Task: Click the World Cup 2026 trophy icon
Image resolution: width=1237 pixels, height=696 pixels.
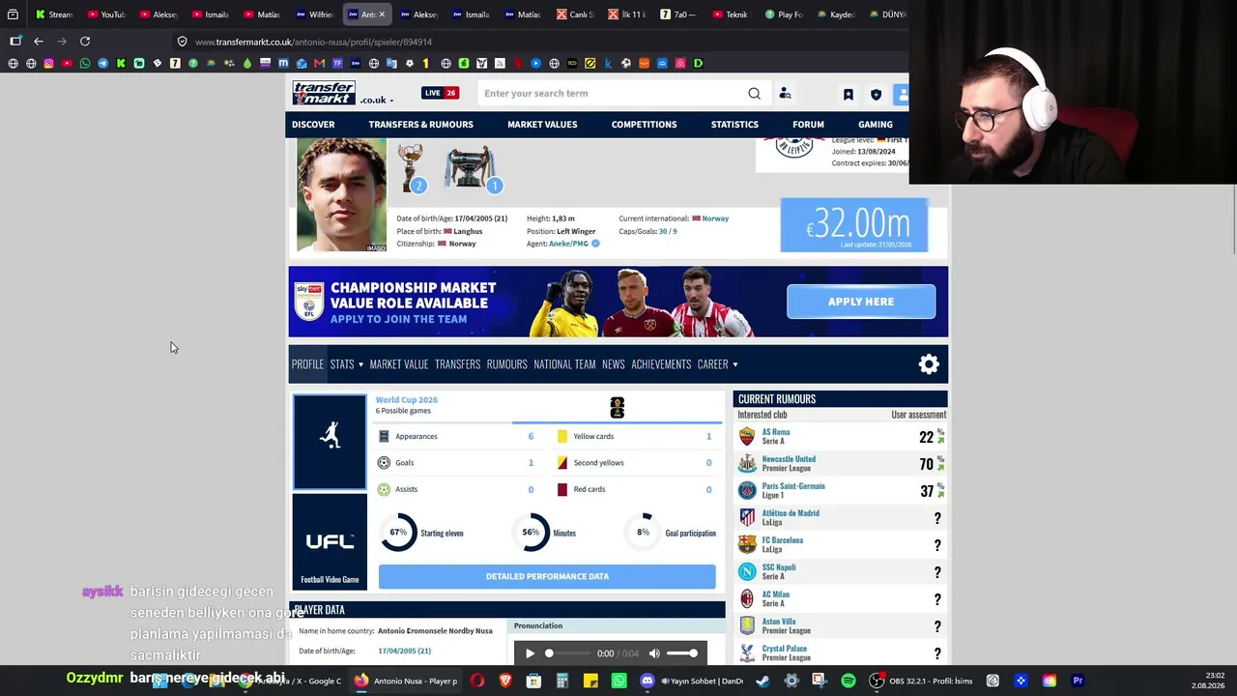Action: point(617,407)
